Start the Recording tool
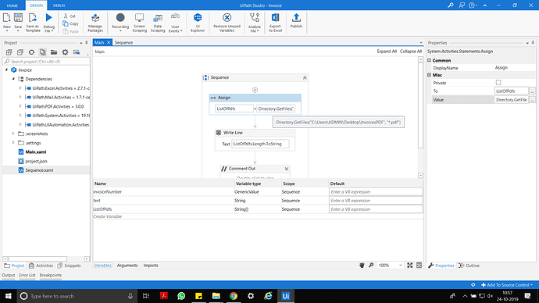This screenshot has width=539, height=303. tap(120, 23)
